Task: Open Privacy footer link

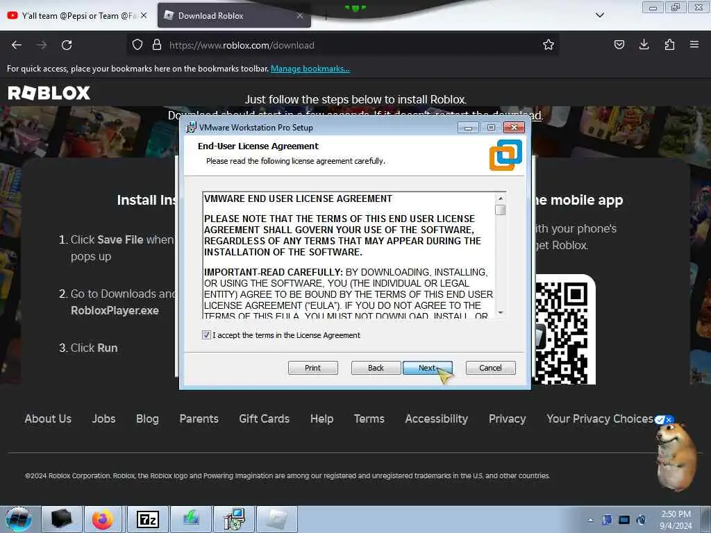Action: 508,418
